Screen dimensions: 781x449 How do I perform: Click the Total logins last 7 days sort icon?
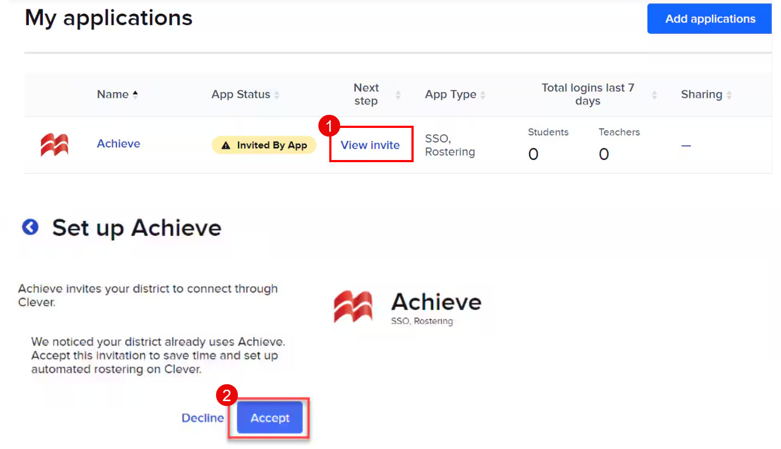click(654, 94)
